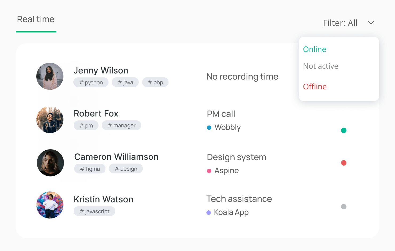Click the pink Aspine project dot
395x251 pixels.
[x=209, y=171]
